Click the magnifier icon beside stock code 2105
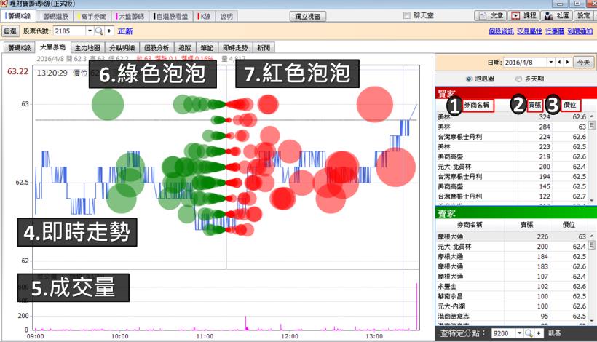 [x=98, y=31]
